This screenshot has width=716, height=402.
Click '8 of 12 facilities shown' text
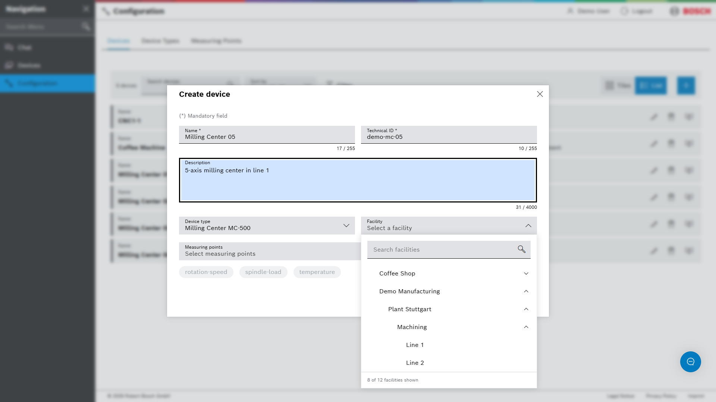point(393,380)
